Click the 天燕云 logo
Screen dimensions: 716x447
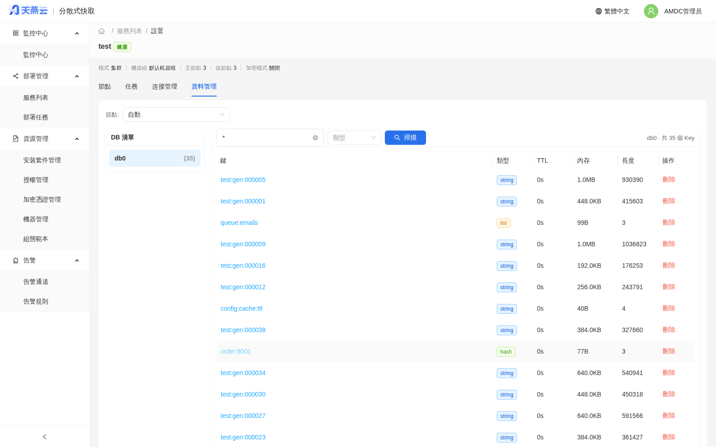click(28, 10)
